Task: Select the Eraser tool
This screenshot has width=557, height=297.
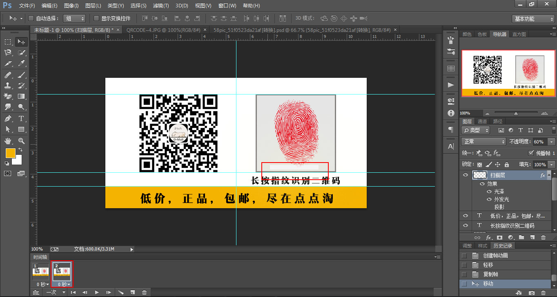Action: pos(8,97)
